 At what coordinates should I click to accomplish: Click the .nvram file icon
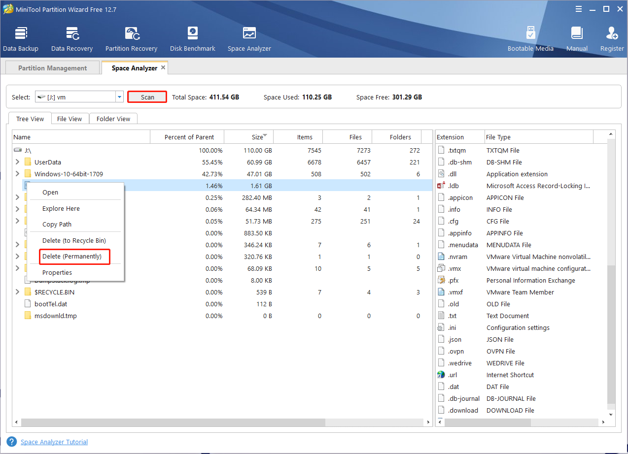click(x=441, y=257)
